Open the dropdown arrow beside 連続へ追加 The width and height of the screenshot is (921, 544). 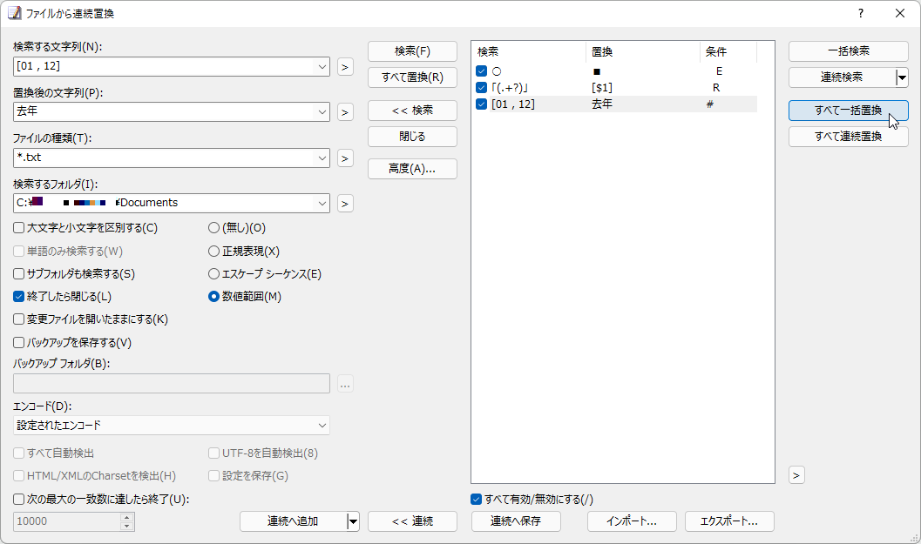tap(353, 520)
